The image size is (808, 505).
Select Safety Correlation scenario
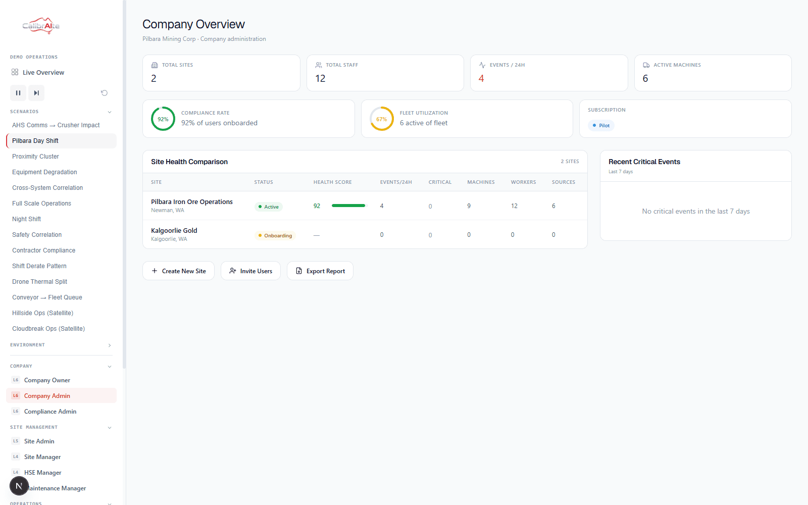click(61, 235)
